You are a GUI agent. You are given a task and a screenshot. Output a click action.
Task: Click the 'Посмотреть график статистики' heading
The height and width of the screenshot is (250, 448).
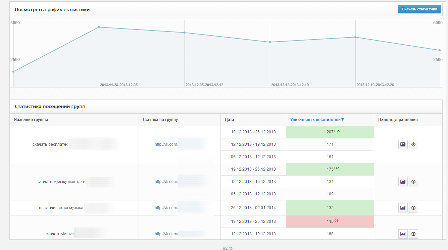52,9
